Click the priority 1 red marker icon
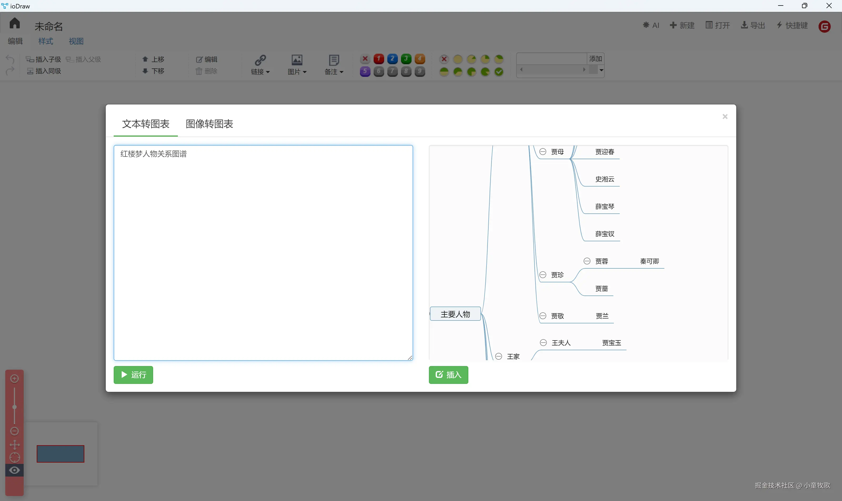 [378, 59]
